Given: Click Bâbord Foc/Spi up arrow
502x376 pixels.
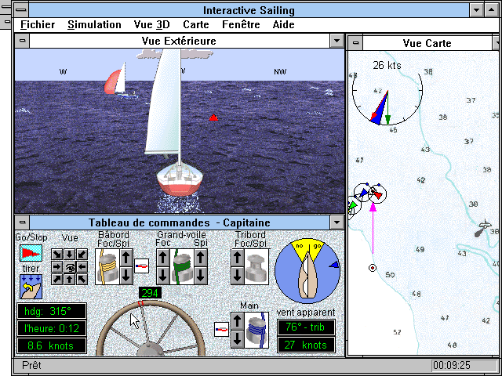Looking at the screenshot, I should pos(126,258).
